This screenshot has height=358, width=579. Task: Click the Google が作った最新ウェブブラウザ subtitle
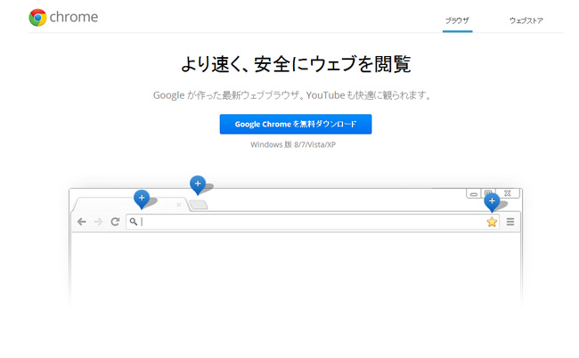(292, 95)
